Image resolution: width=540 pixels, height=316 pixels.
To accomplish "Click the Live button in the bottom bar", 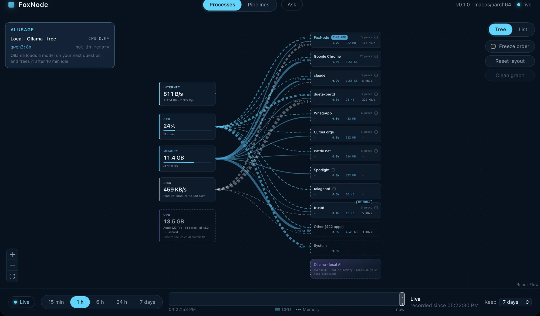I will pos(22,302).
